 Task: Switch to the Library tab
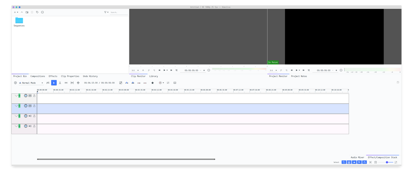pyautogui.click(x=154, y=76)
